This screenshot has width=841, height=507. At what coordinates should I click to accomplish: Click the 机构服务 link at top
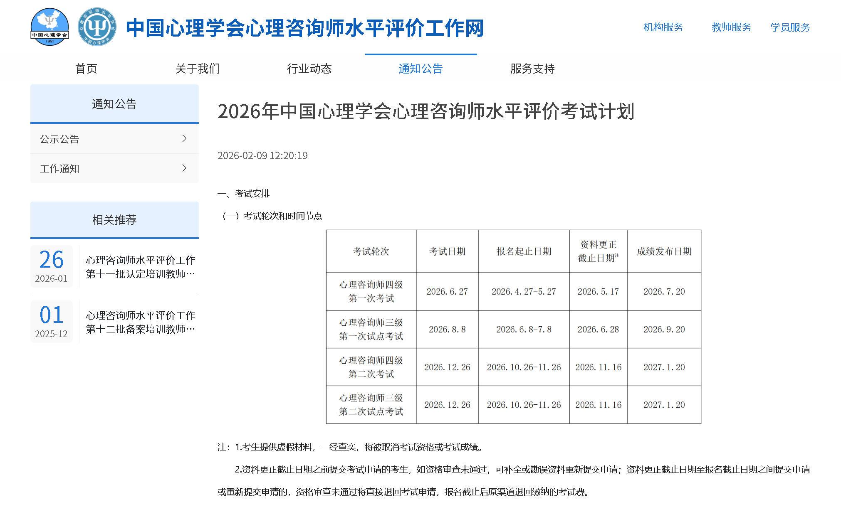663,27
